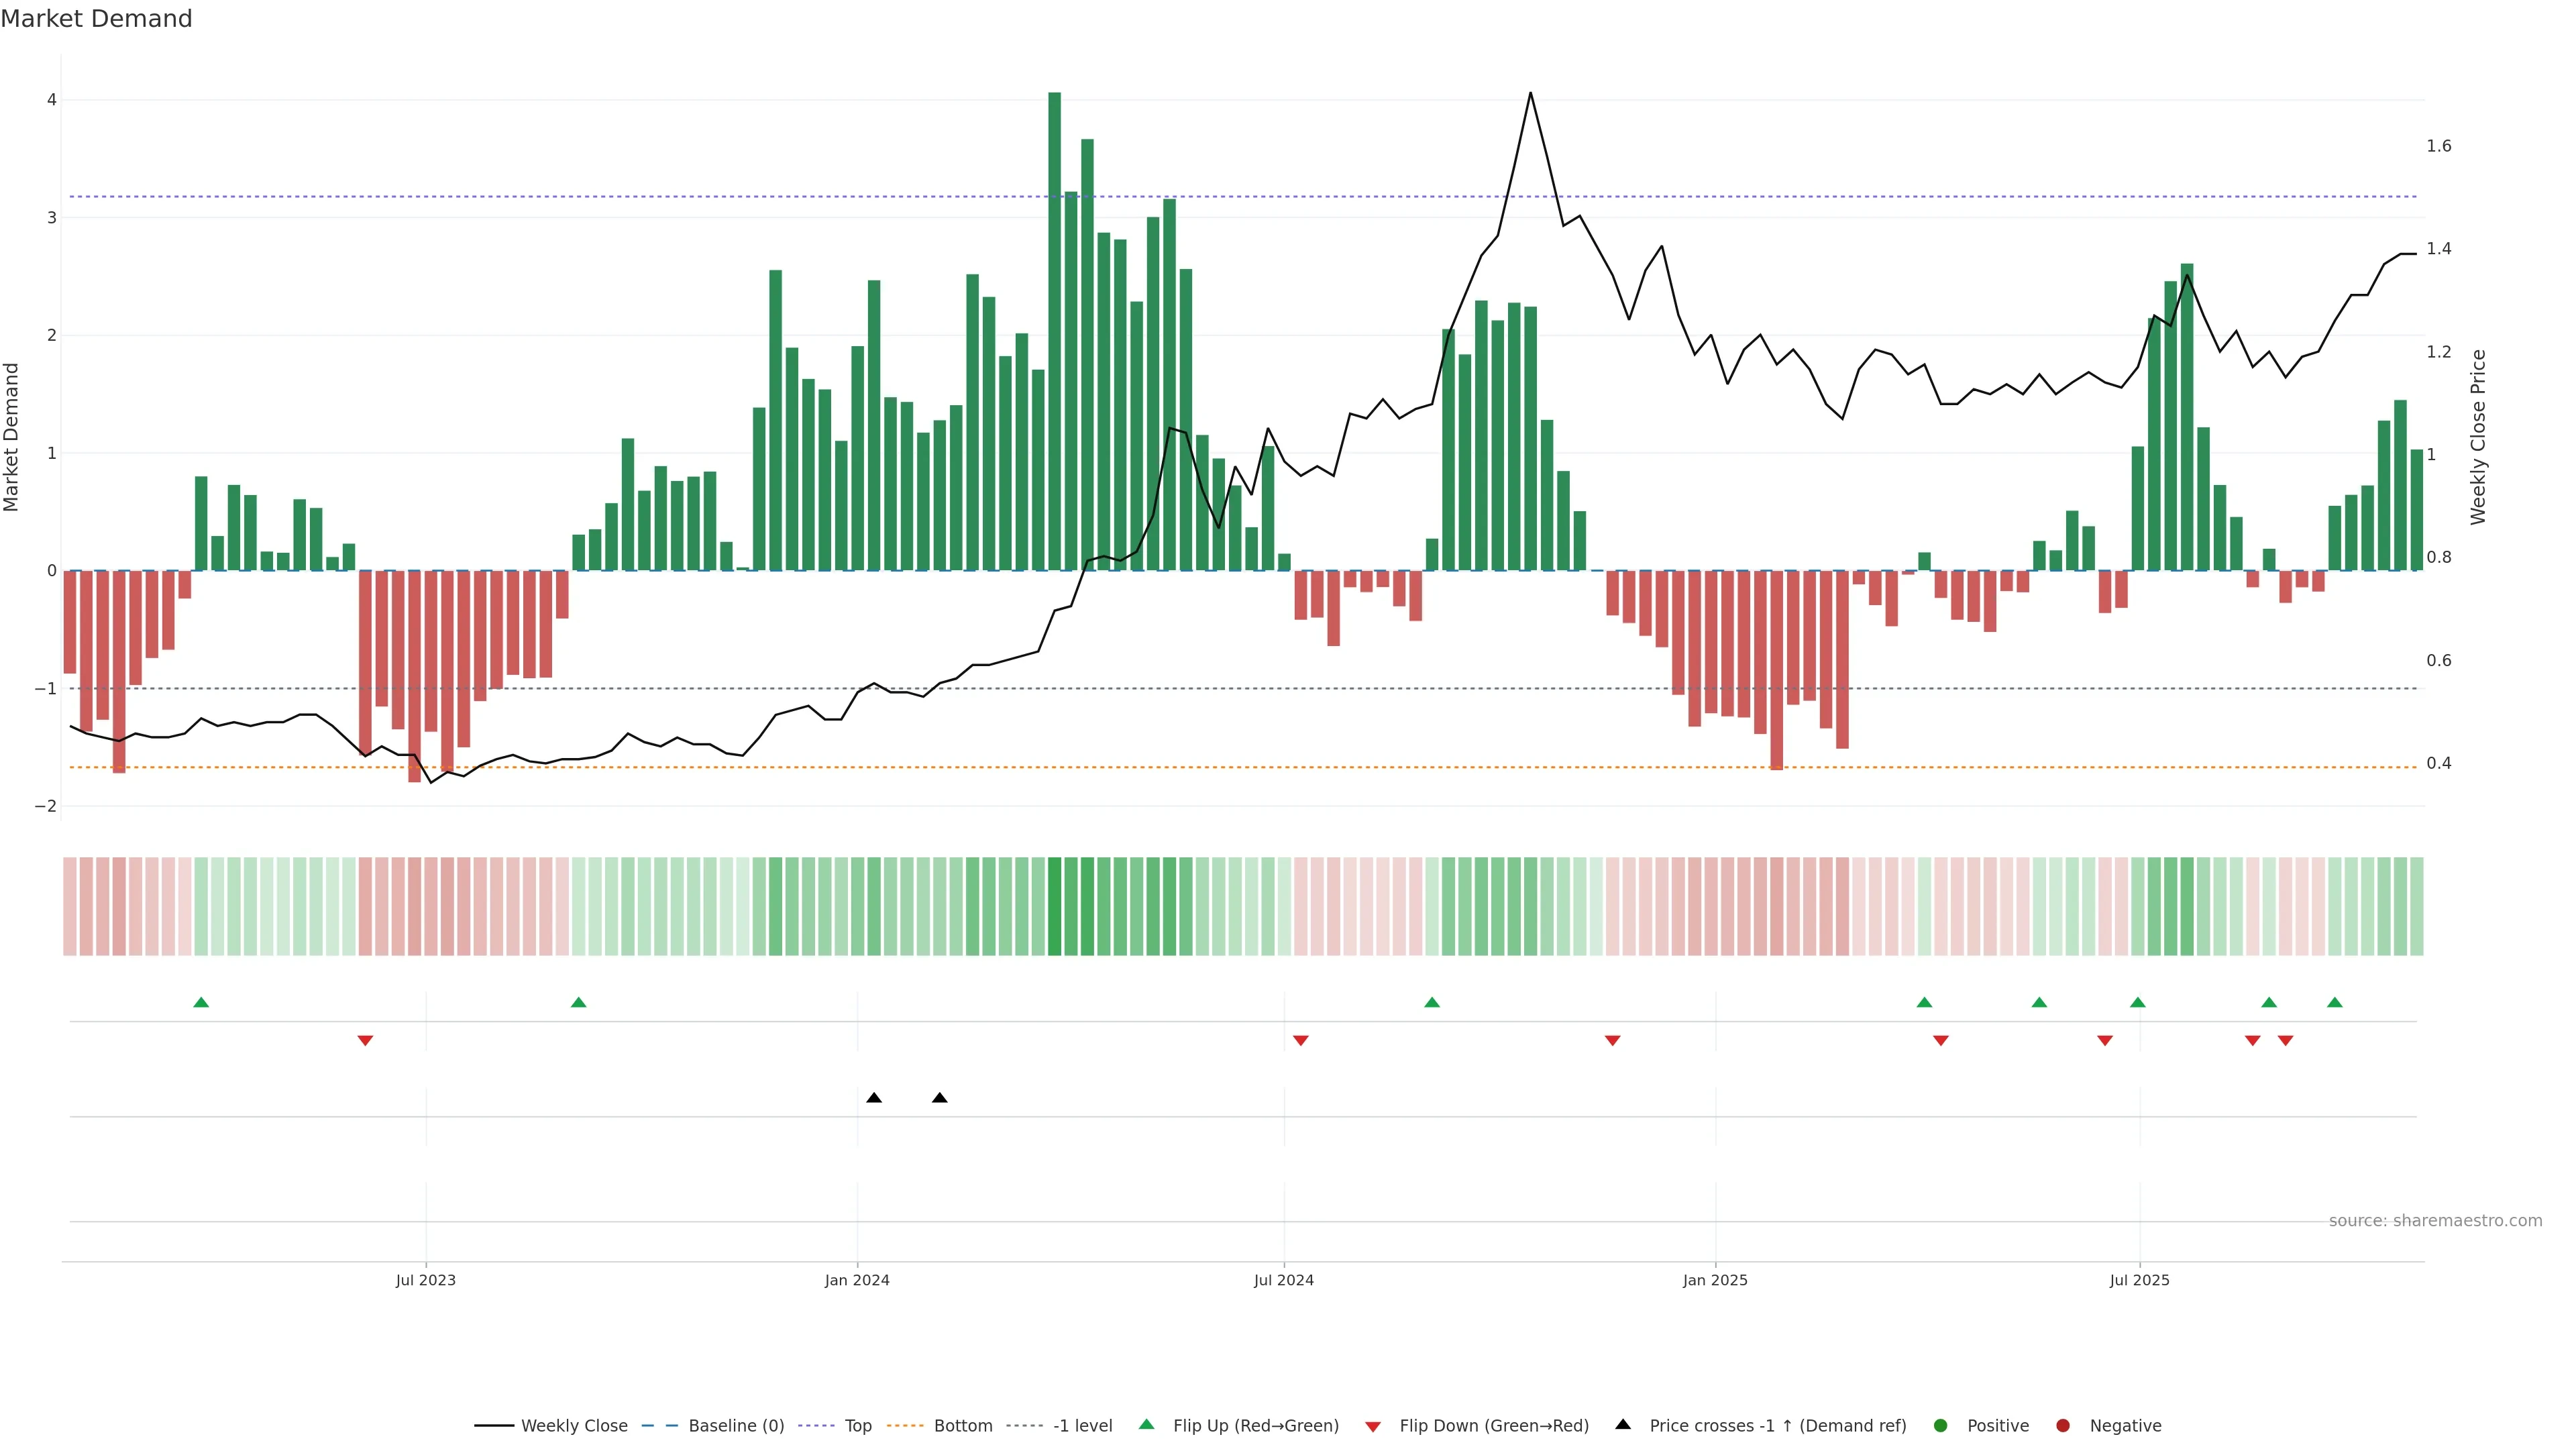This screenshot has height=1449, width=2576.
Task: Click the Flip Down red triangle legend icon
Action: tap(1373, 1427)
